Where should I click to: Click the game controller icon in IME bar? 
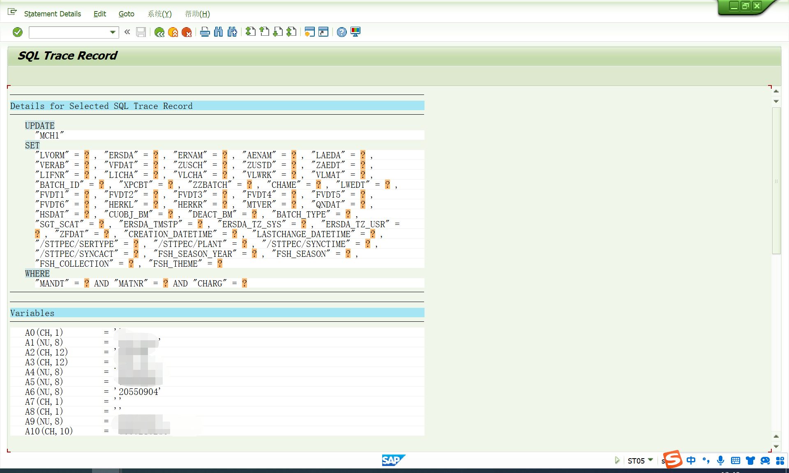[x=765, y=461]
